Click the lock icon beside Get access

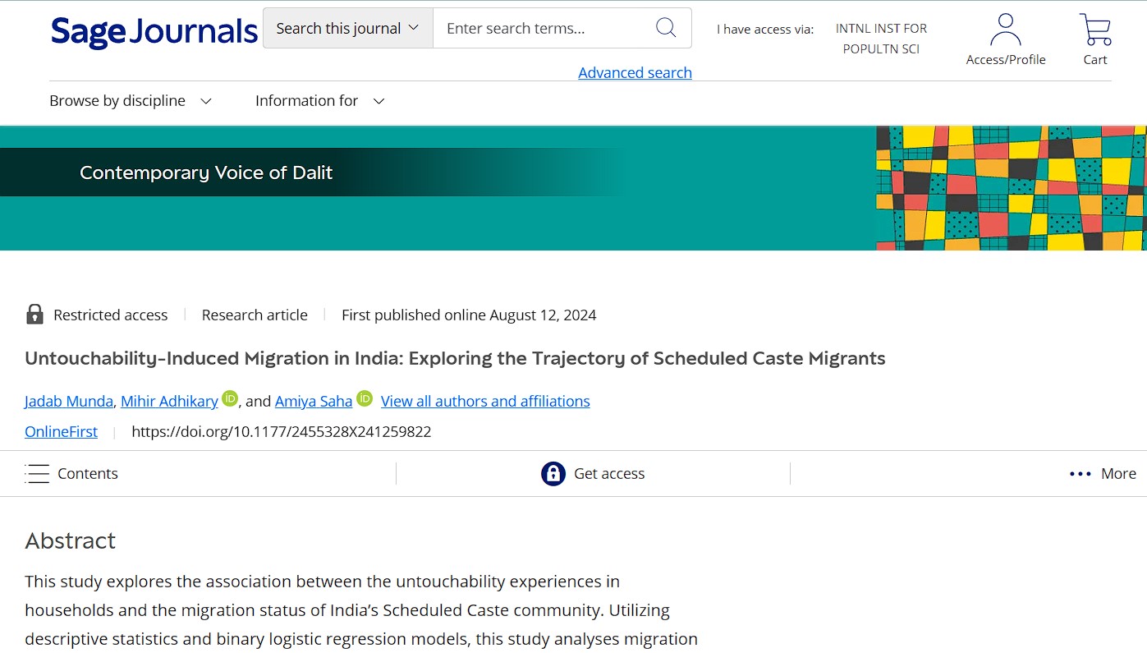pos(553,473)
